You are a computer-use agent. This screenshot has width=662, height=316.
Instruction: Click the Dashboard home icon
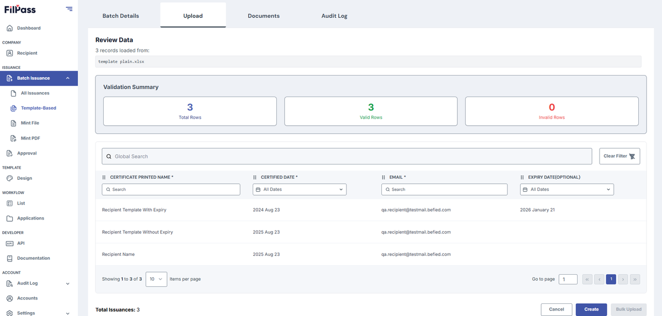(x=9, y=28)
